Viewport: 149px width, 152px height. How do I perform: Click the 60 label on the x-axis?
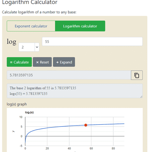pos(91,148)
